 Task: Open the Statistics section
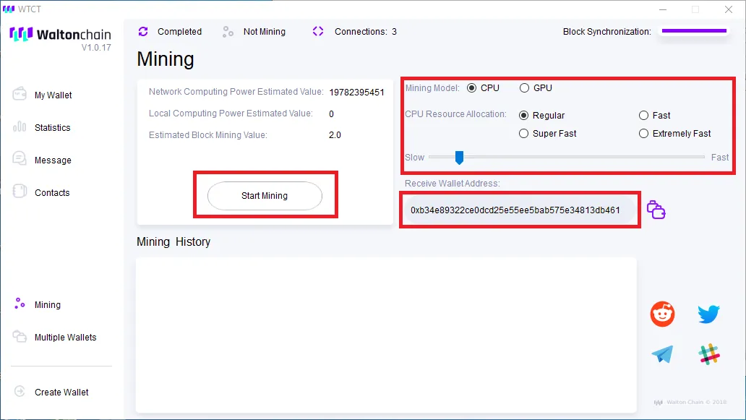coord(52,127)
